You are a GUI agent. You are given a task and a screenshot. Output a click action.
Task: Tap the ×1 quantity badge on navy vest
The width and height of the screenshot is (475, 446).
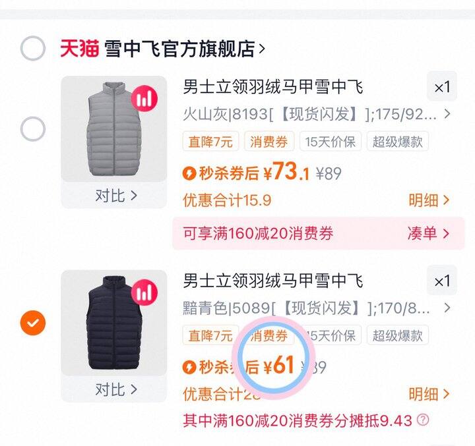click(x=441, y=281)
